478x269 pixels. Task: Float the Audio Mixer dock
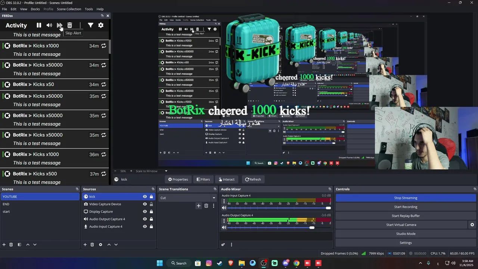(x=330, y=189)
